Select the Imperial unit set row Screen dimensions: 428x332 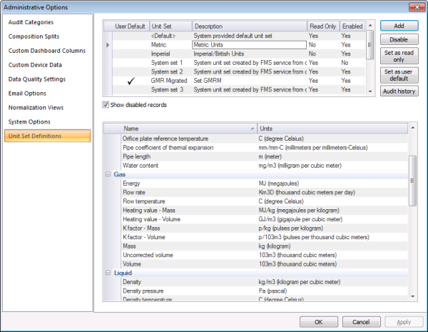pos(239,54)
